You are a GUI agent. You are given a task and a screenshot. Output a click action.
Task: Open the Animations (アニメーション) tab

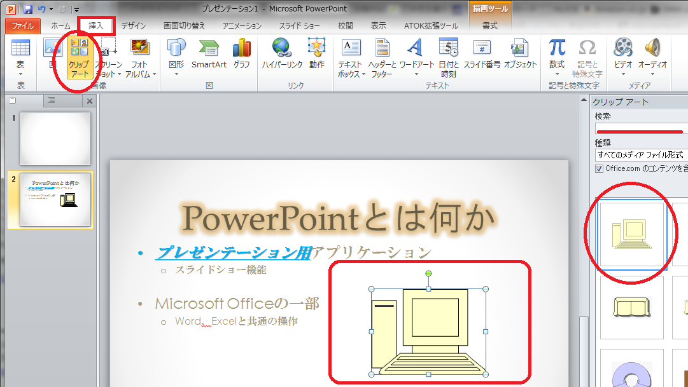[242, 26]
